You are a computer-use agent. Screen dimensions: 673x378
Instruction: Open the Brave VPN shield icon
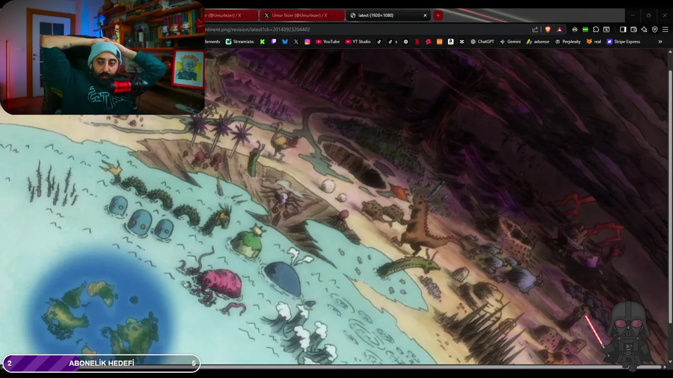(x=655, y=29)
